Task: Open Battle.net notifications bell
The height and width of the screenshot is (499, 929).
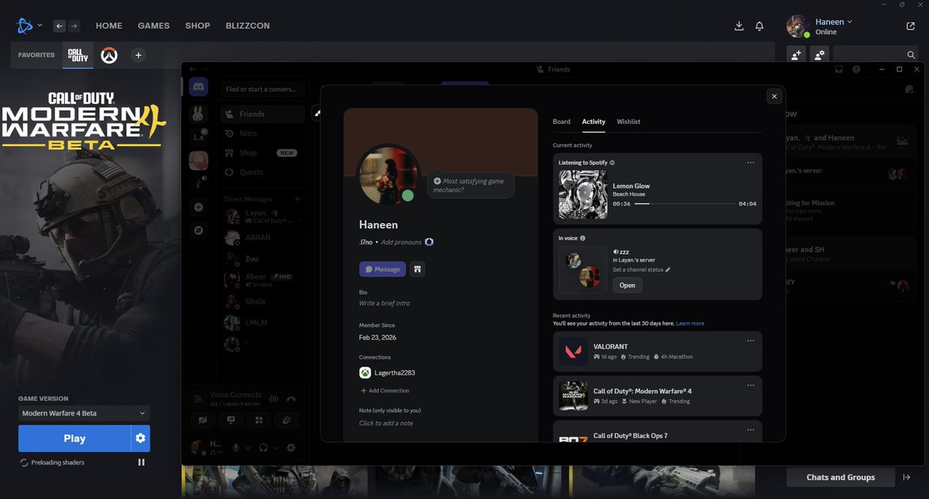Action: 759,26
